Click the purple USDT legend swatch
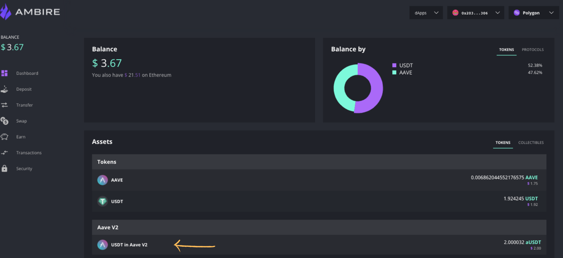 click(x=394, y=65)
